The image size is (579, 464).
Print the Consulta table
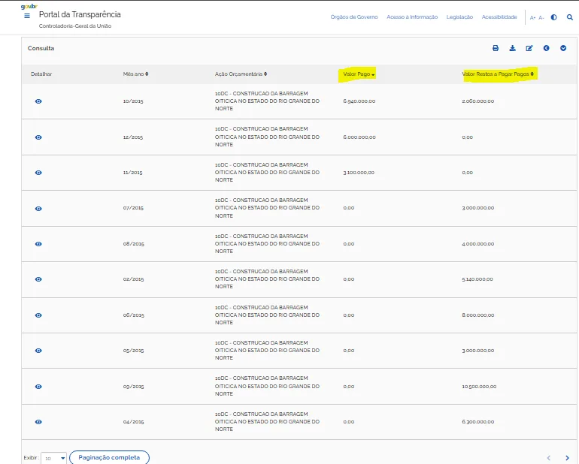[x=496, y=48]
